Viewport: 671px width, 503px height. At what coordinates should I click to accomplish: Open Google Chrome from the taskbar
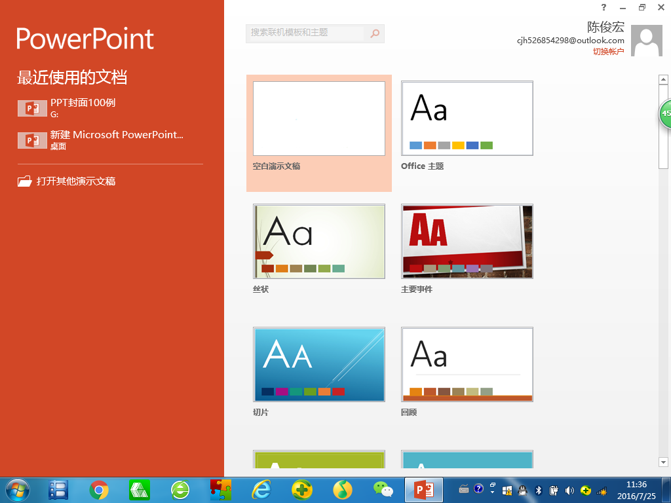pos(99,490)
